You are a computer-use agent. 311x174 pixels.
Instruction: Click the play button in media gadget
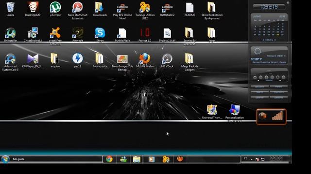pos(266,77)
